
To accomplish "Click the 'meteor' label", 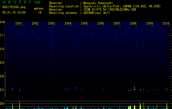I will tap(39, 8).
